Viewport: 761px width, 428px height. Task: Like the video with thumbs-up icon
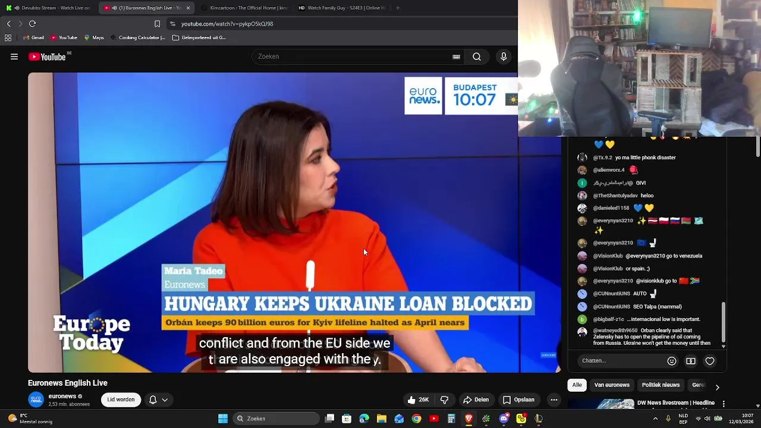(x=418, y=399)
